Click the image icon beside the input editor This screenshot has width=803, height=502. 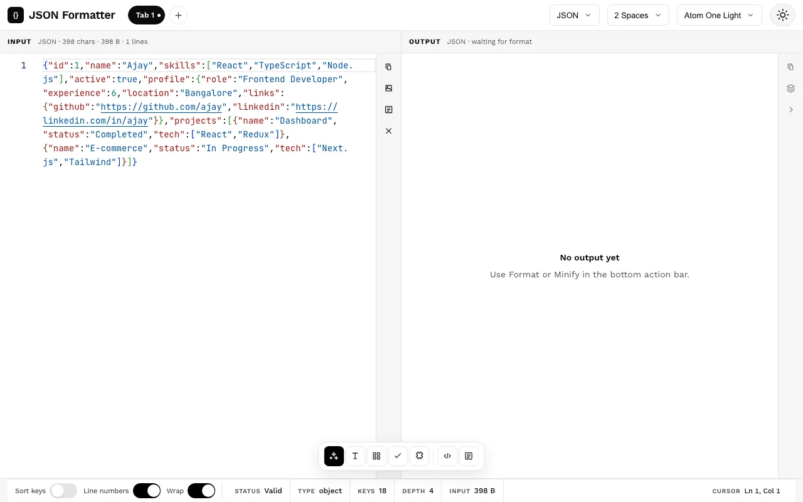point(388,88)
